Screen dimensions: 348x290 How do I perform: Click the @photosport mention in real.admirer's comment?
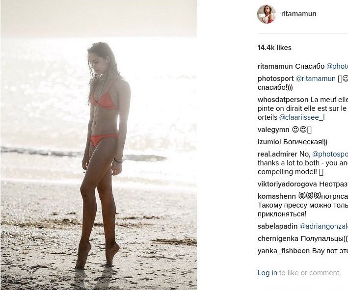(x=330, y=154)
